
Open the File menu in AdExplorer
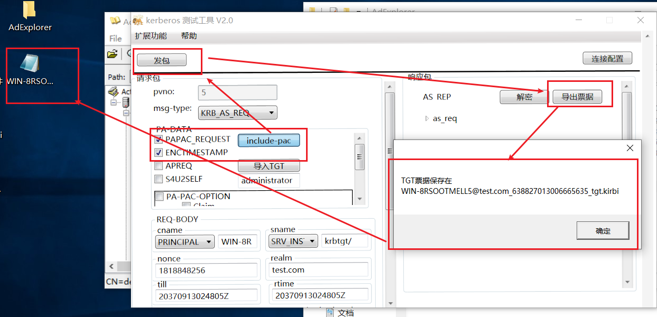click(116, 39)
